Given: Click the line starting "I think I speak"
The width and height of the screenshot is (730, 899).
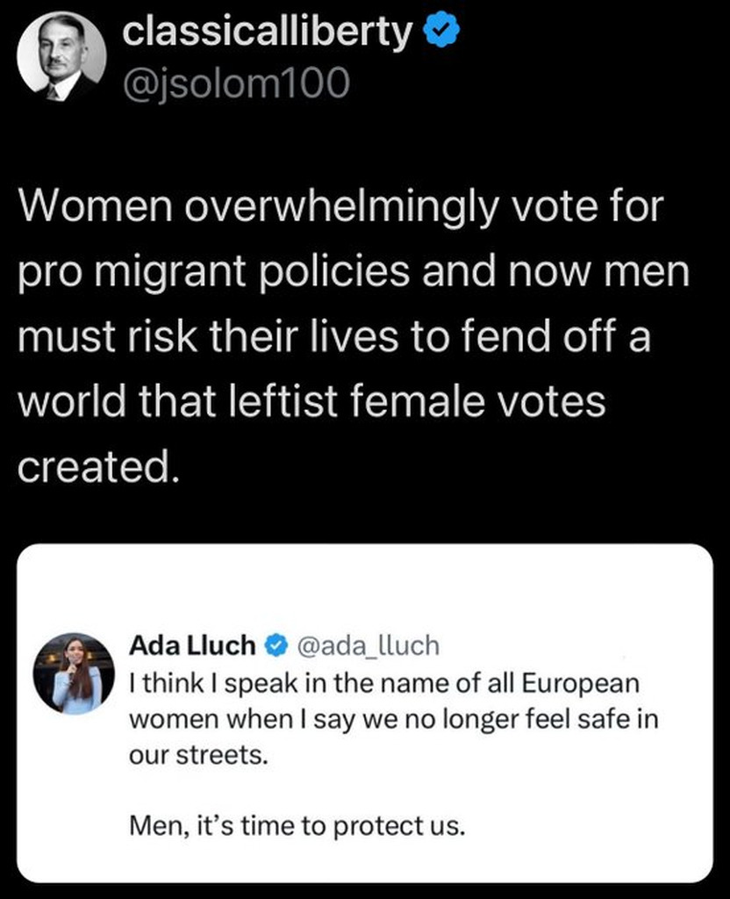Looking at the screenshot, I should point(385,683).
